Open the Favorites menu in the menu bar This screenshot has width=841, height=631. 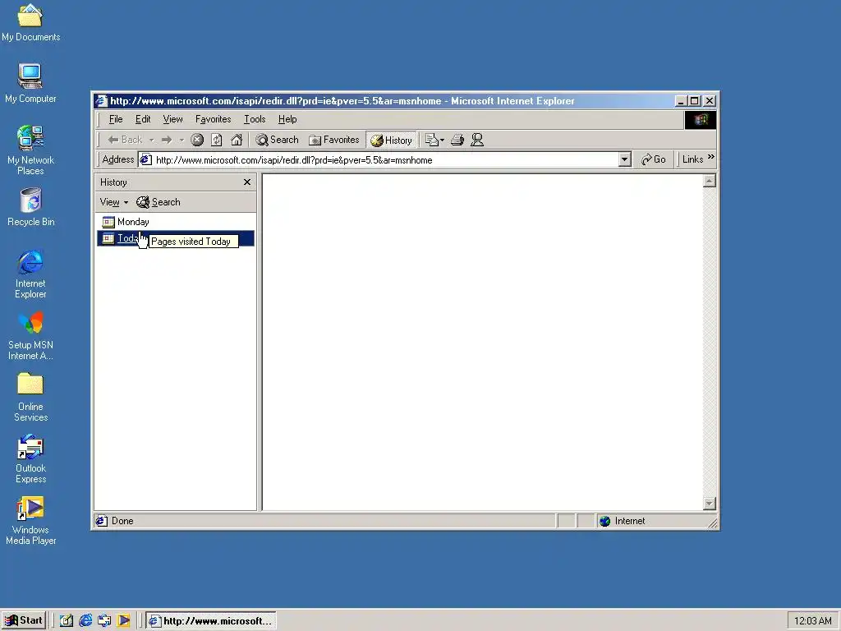[213, 119]
